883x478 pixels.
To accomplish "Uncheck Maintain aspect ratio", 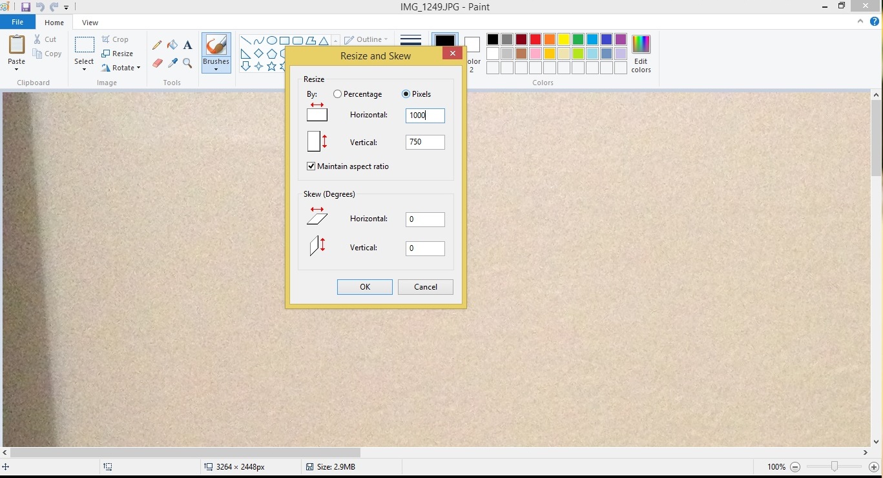I will pos(311,166).
